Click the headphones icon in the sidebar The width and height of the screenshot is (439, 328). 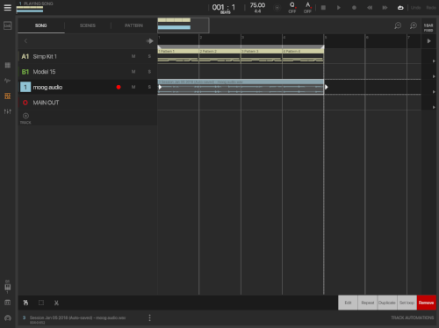coord(8,318)
